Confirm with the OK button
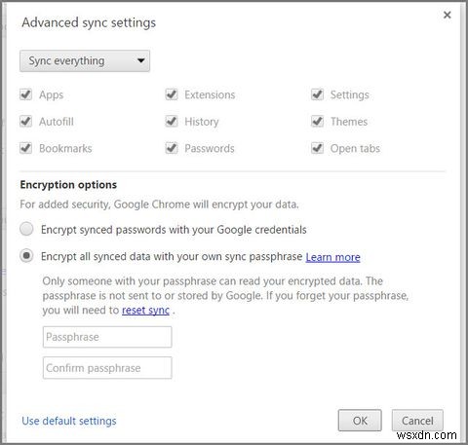 tap(360, 421)
